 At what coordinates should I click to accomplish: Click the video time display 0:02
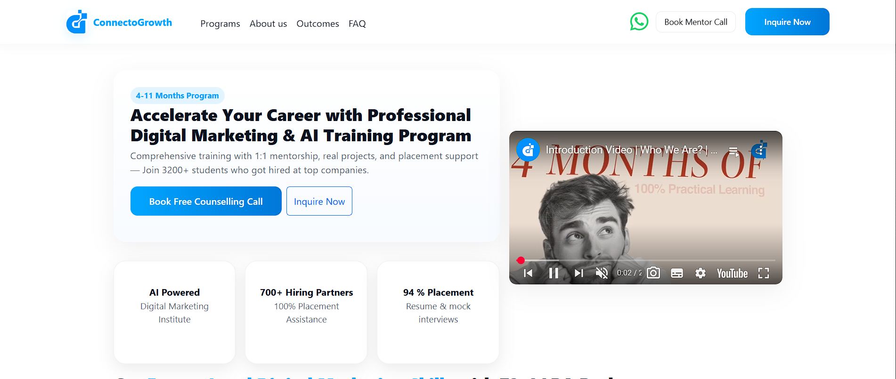tap(629, 273)
